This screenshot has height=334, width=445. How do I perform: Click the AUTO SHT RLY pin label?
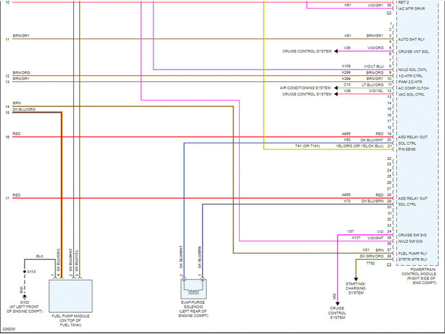[x=411, y=40]
